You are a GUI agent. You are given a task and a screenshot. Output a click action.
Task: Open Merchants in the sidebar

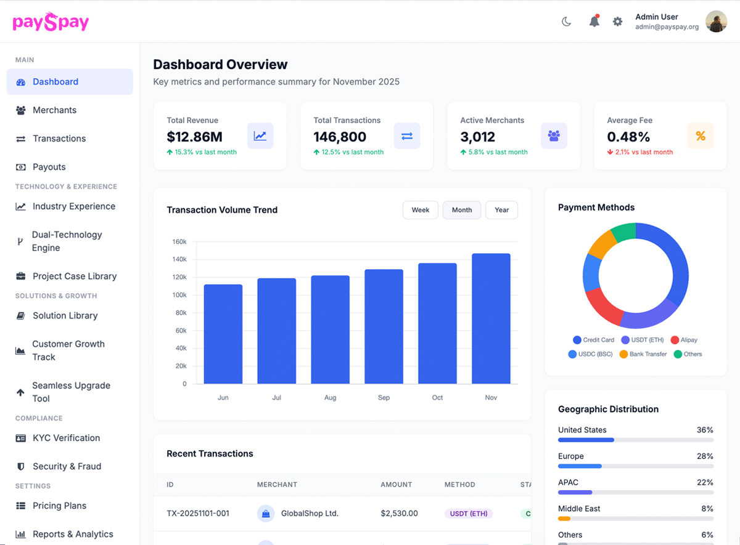54,110
